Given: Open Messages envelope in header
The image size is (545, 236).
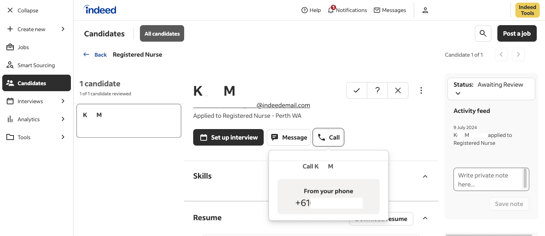Looking at the screenshot, I should click(377, 10).
